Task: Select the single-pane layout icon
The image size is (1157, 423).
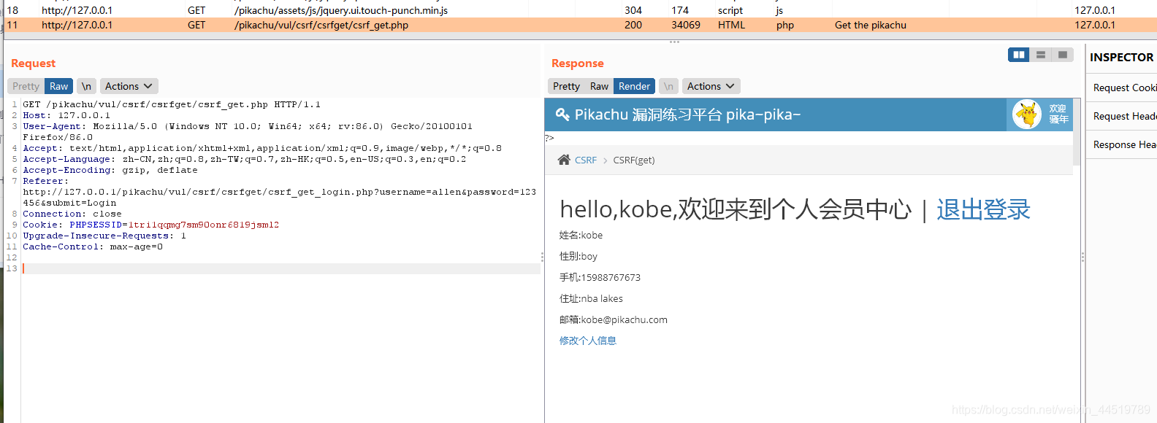Action: pyautogui.click(x=1063, y=55)
